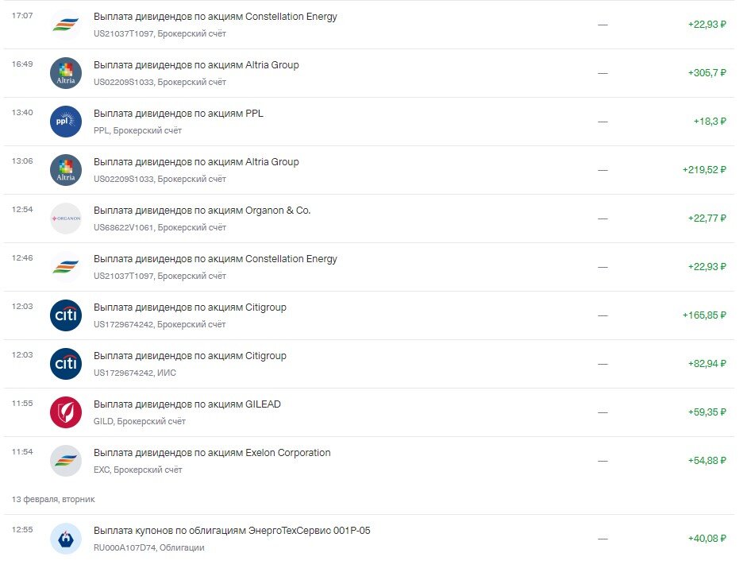This screenshot has height=580, width=751.
Task: Open the ЭнергоТехСервис bond issuer logo icon
Action: 65,539
